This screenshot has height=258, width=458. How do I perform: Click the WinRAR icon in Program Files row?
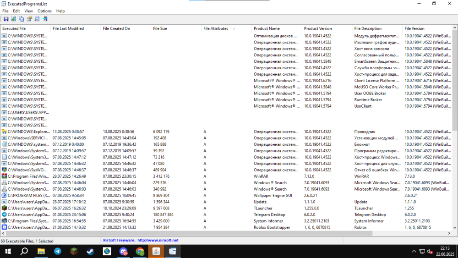pyautogui.click(x=4, y=176)
